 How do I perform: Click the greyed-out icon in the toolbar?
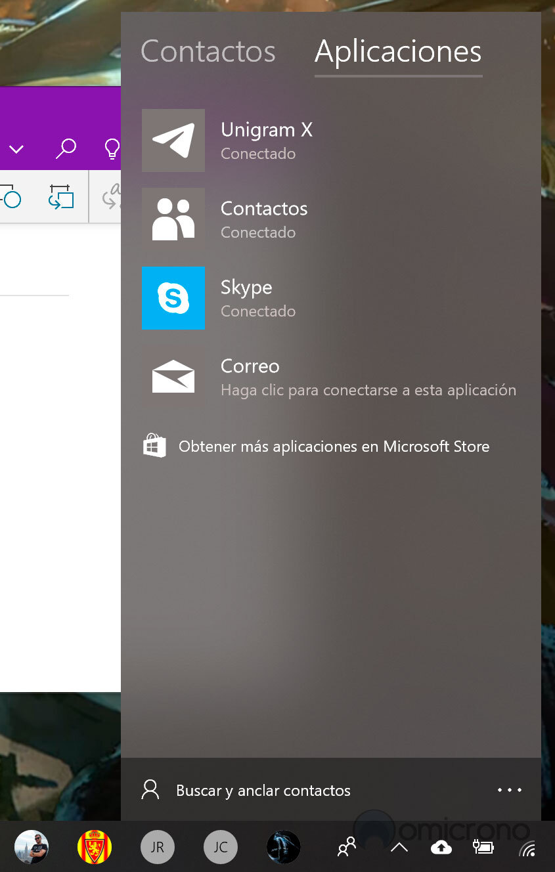[110, 197]
